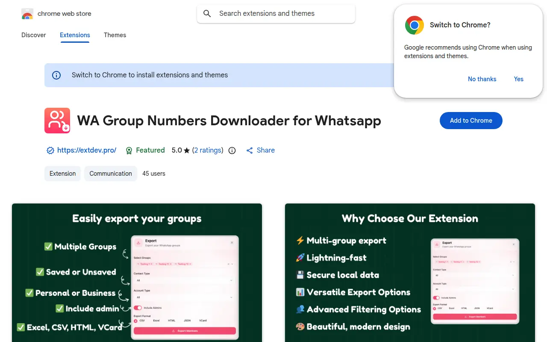Viewport: 547px width, 342px height.
Task: Click the WA Group Numbers Downloader icon
Action: pyautogui.click(x=57, y=121)
